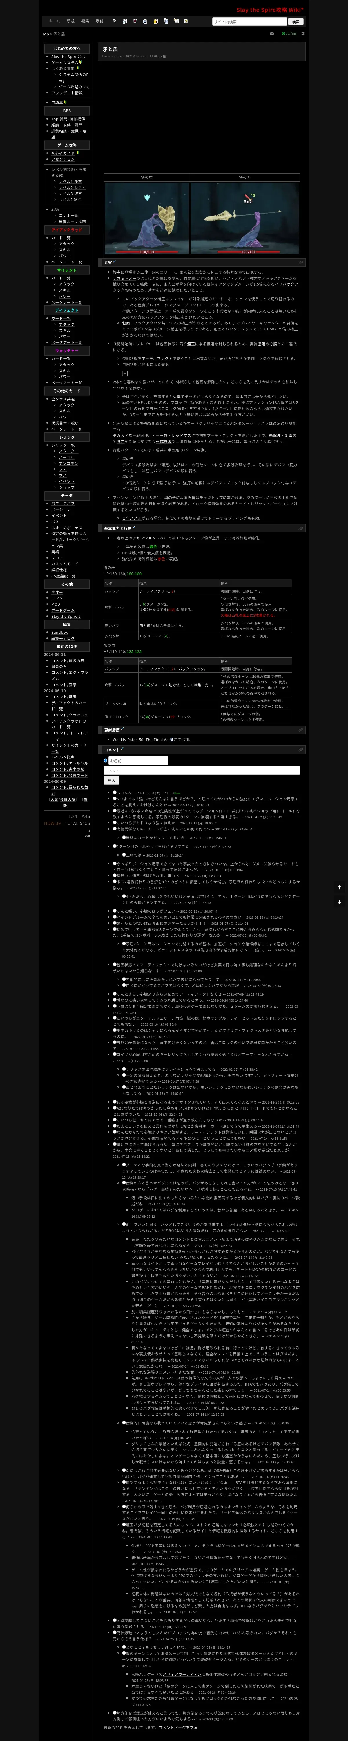Image resolution: width=348 pixels, height=1741 pixels.
Task: Select radio for comment こいつらデカドヌより強くねえか
Action: tap(115, 823)
